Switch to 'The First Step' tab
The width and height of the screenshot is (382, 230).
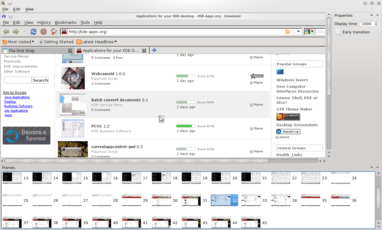pyautogui.click(x=38, y=51)
